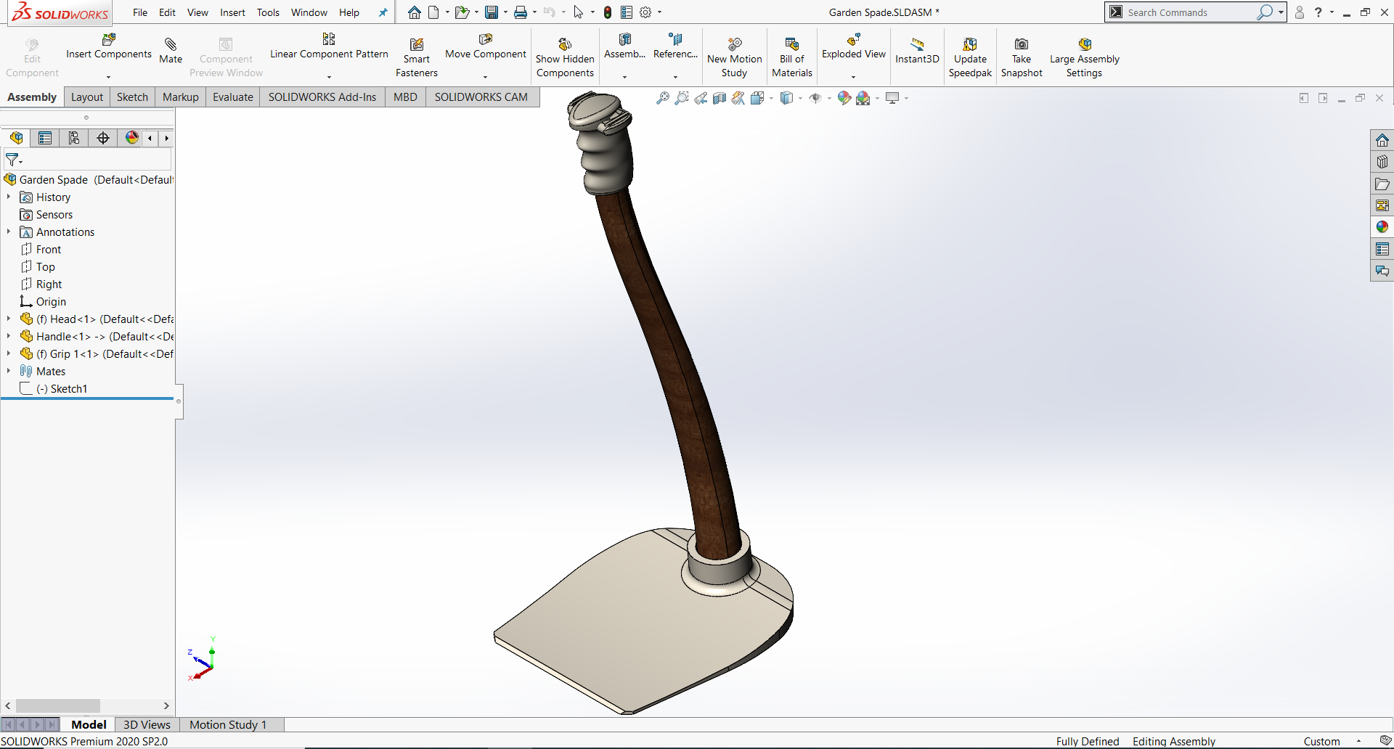The image size is (1394, 749).
Task: Click the Zoom to Fit icon
Action: tap(663, 98)
